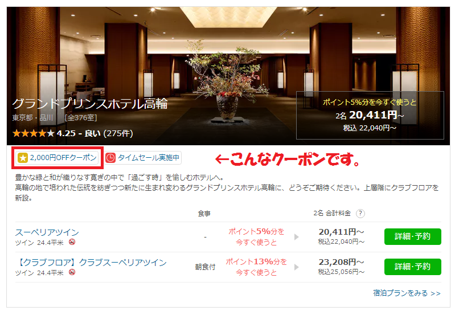Screen dimensions: 455x311
Task: Click ツイン 24.4平米 under スーペリアツイン
Action: coord(39,243)
